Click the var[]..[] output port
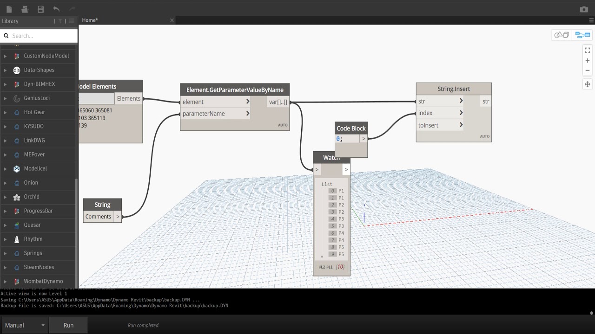 point(278,102)
